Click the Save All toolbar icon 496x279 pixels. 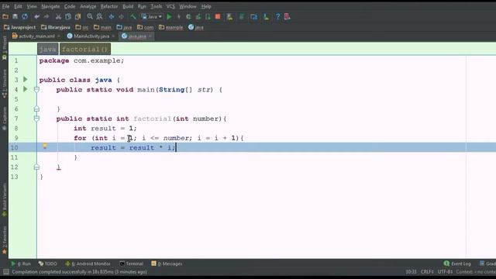15,17
